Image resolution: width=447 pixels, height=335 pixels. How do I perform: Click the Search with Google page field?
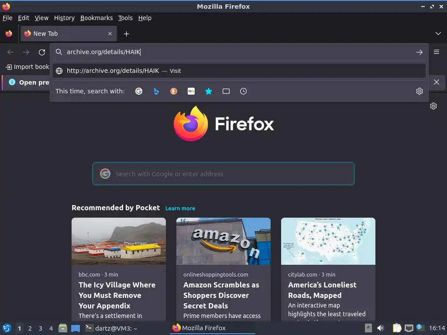coord(223,174)
